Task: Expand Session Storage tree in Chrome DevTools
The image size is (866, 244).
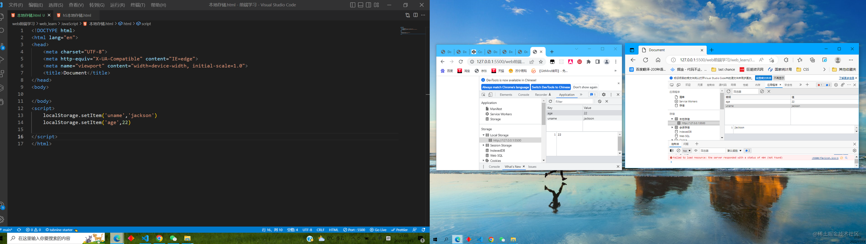Action: (483, 146)
